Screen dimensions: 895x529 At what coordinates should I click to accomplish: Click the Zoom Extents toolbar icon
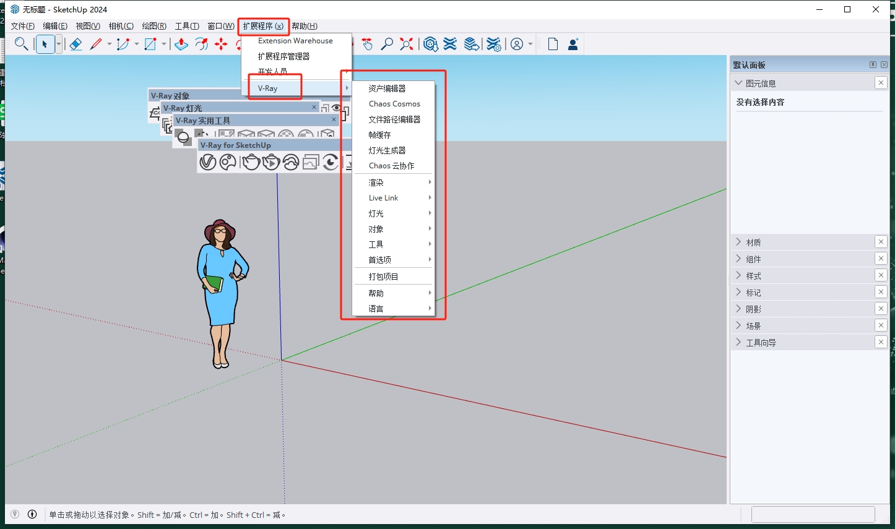(x=406, y=44)
